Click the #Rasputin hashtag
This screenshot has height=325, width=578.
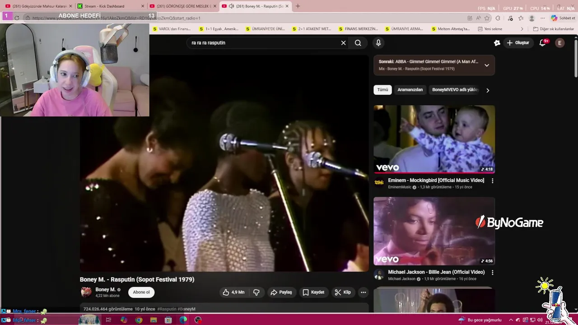pyautogui.click(x=167, y=309)
